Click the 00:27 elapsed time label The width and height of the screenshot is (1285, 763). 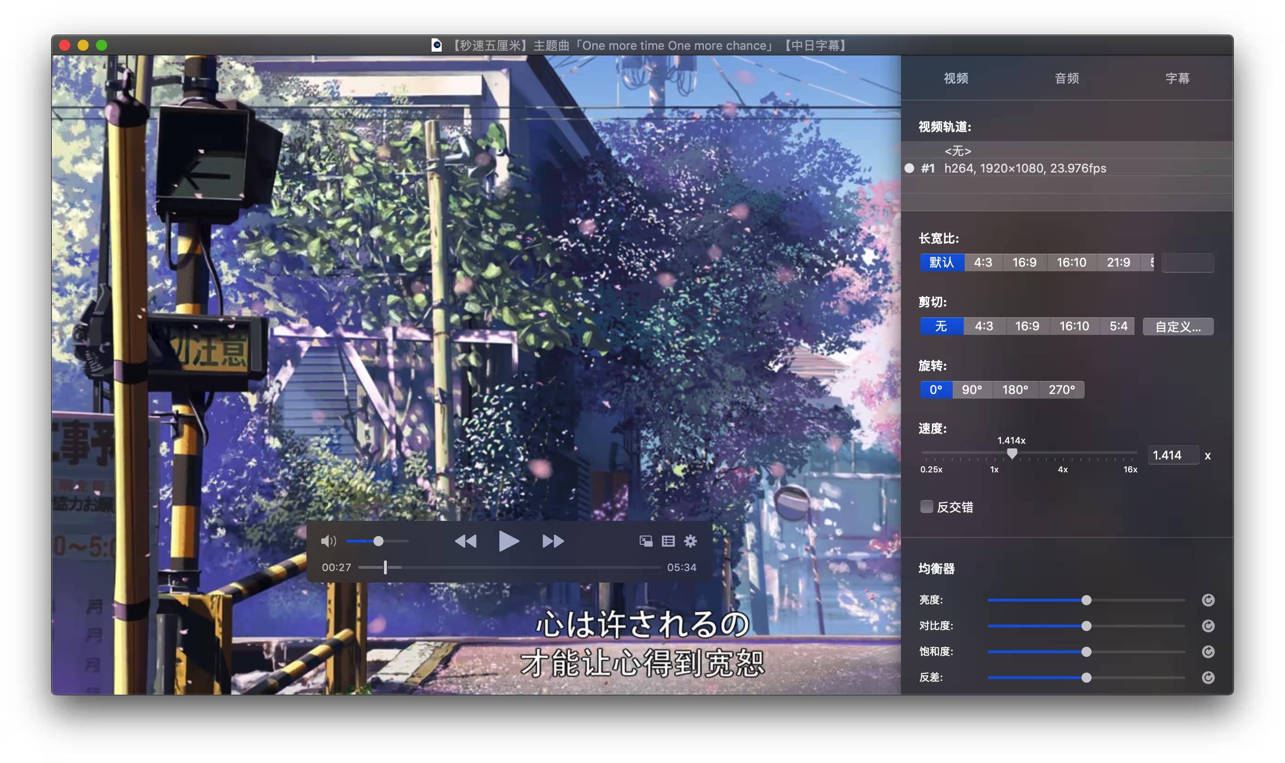coord(336,567)
